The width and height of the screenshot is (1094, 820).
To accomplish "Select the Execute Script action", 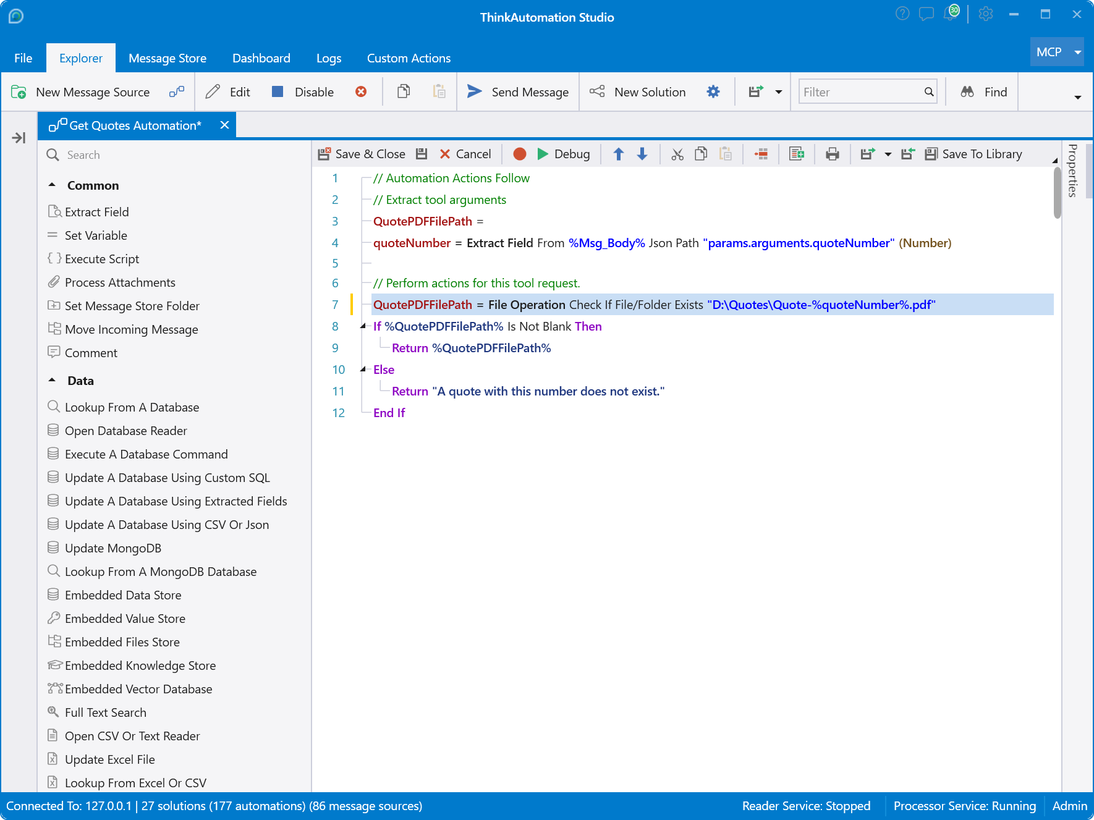I will tap(102, 259).
